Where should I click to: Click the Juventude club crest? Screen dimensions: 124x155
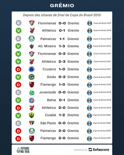pos(32,92)
